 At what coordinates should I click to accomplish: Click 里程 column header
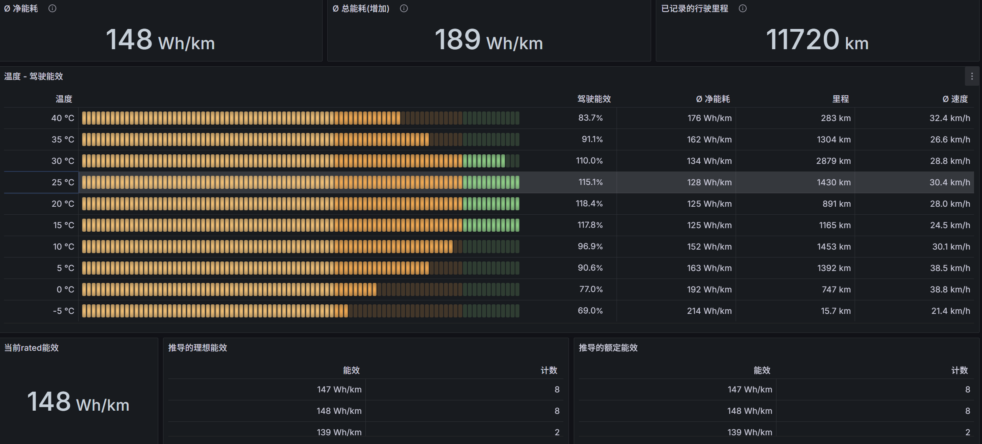click(840, 99)
